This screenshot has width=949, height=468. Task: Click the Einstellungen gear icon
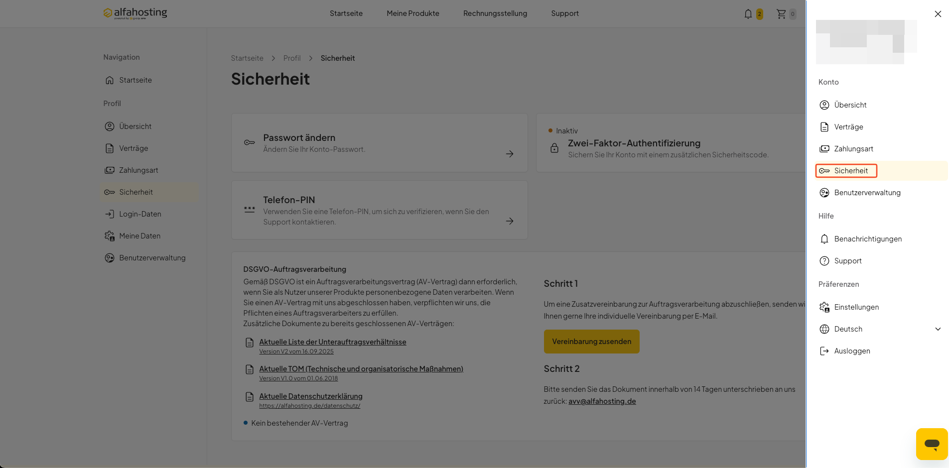coord(824,307)
